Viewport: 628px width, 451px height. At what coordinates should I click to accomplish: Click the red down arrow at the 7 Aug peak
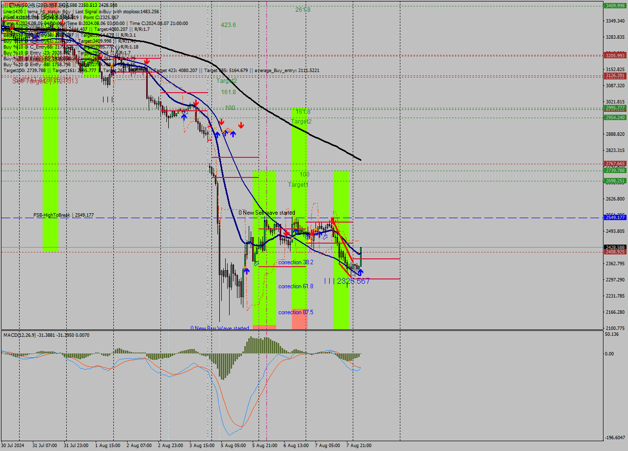coord(333,219)
